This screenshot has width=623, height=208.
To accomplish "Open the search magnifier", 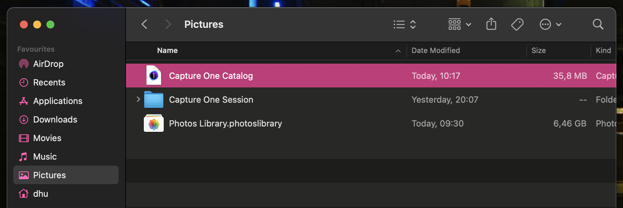I will pos(598,24).
